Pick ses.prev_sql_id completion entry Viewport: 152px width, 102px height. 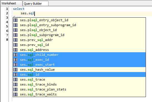(x=79, y=45)
